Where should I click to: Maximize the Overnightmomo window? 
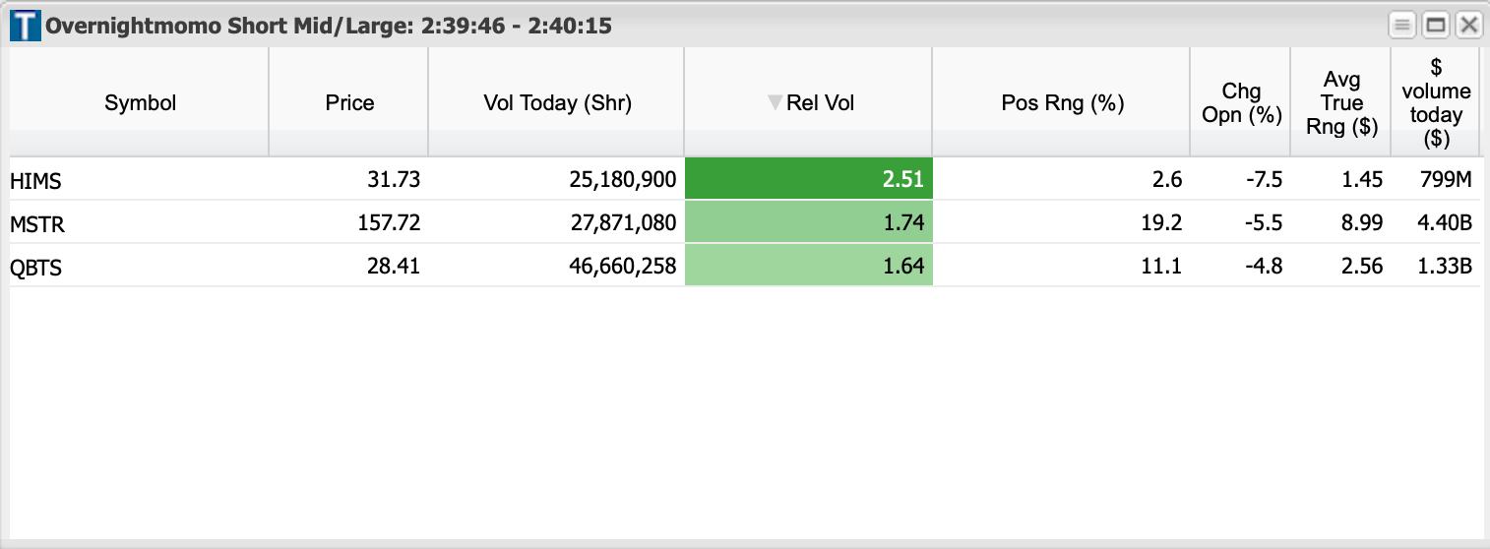(1436, 26)
